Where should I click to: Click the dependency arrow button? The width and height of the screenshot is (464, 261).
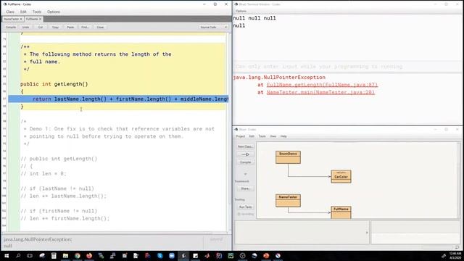pos(245,154)
